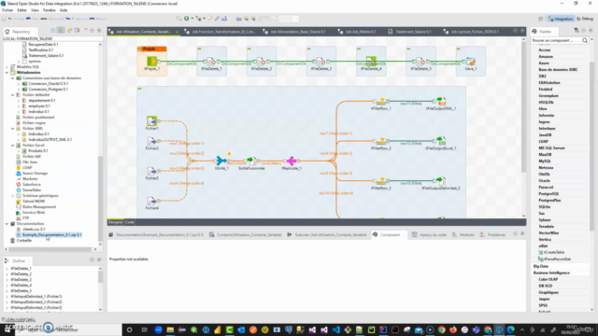Collapse the Métadonnées tree node
This screenshot has width=598, height=336.
pyautogui.click(x=7, y=73)
